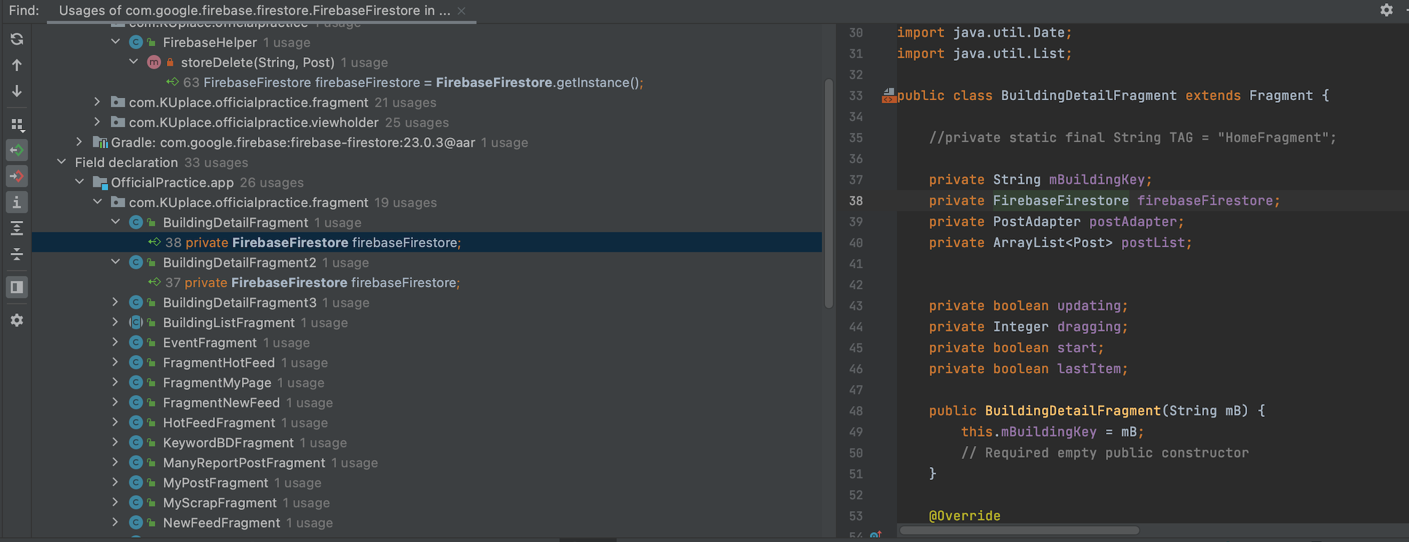1409x542 pixels.
Task: Expand the MyPostFragment node
Action: pyautogui.click(x=116, y=482)
